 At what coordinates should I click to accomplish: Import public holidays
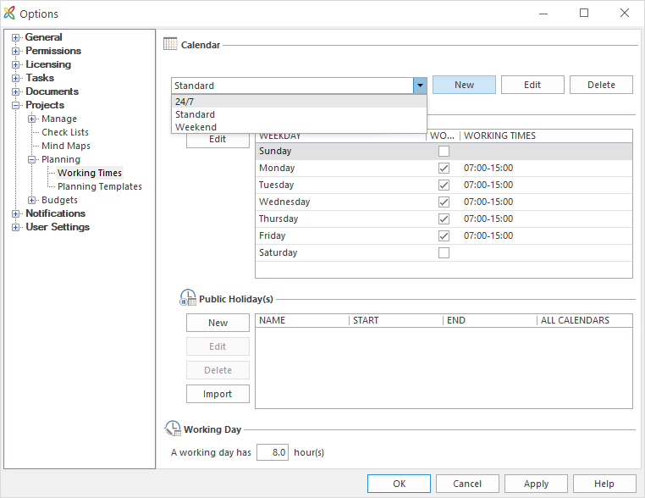pyautogui.click(x=218, y=394)
